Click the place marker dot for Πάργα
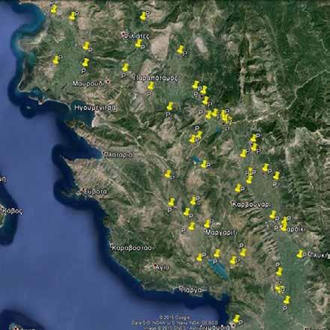Viewport: 330px width, 330px height. click(181, 288)
